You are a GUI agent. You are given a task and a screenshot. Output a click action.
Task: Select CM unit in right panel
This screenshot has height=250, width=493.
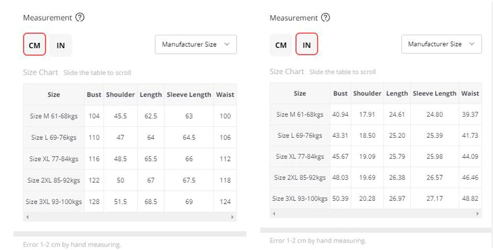pyautogui.click(x=281, y=45)
